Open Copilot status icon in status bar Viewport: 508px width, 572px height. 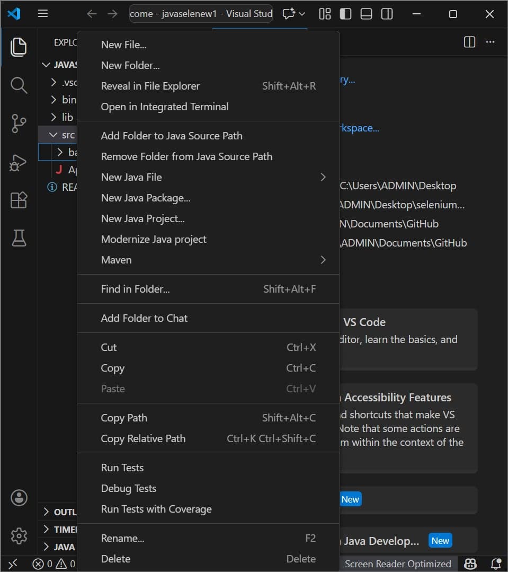(470, 564)
